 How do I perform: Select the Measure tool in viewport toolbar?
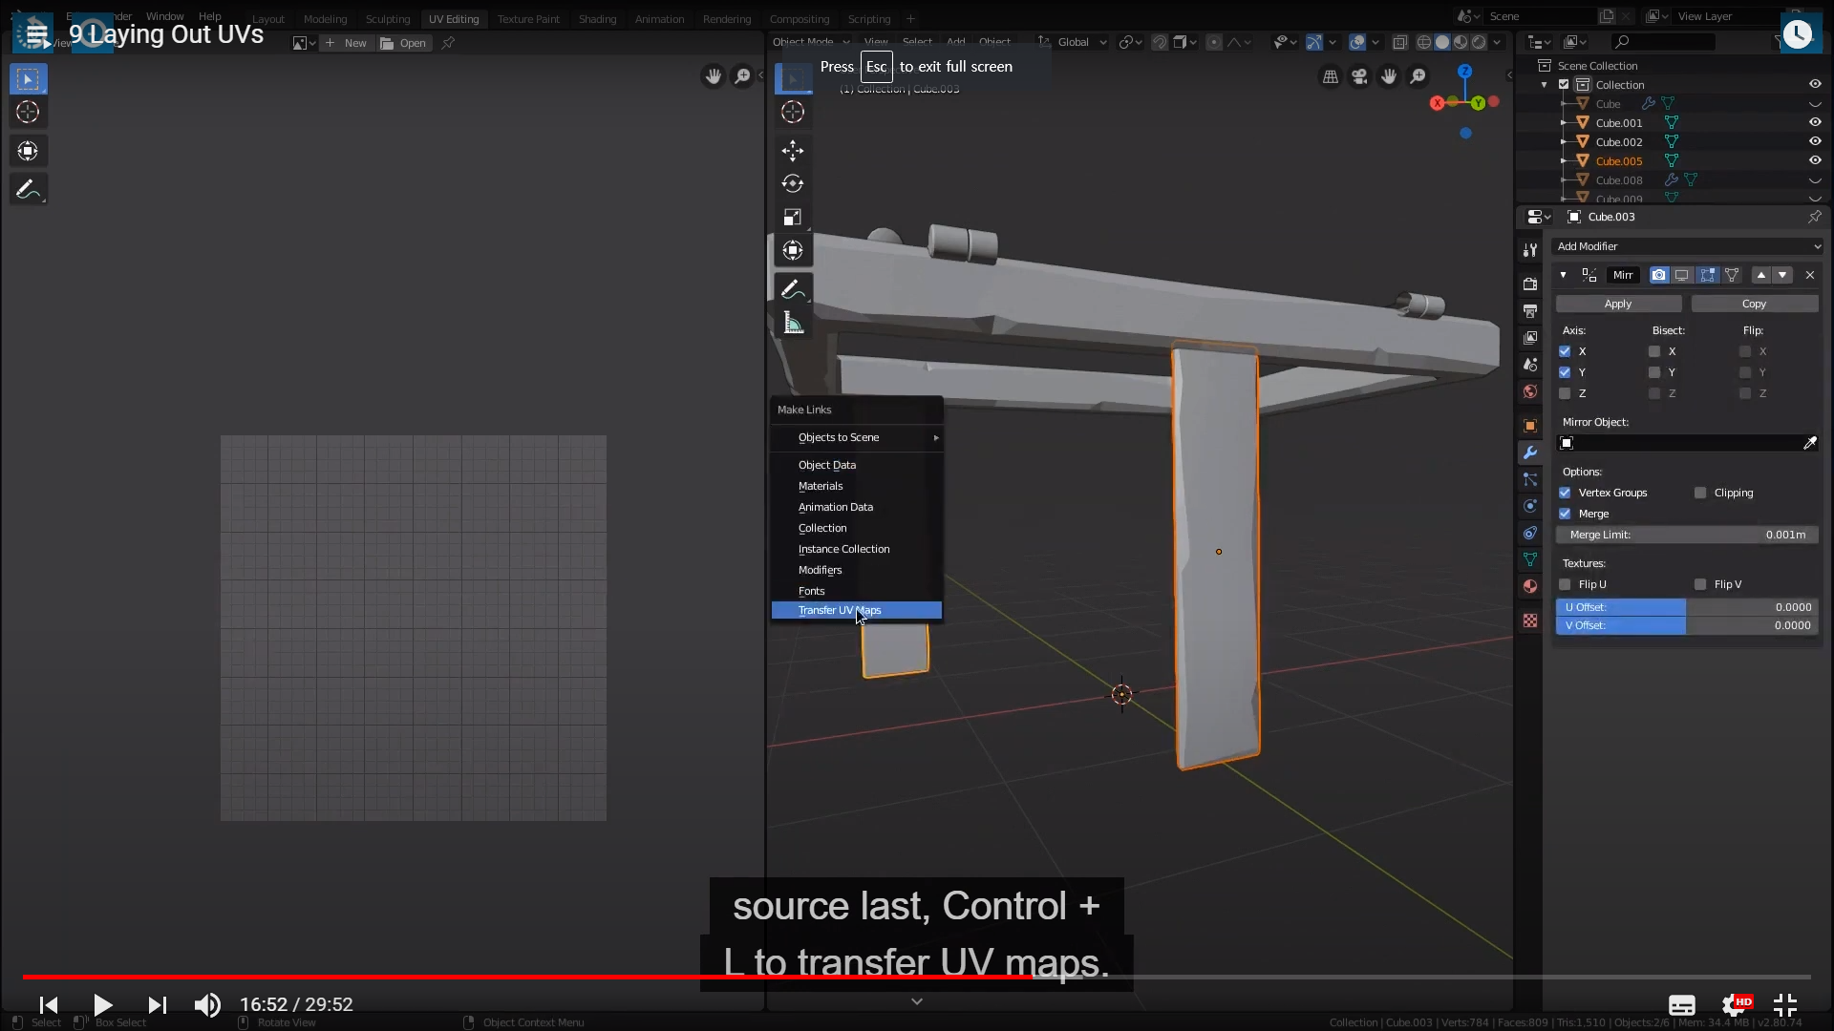(792, 323)
